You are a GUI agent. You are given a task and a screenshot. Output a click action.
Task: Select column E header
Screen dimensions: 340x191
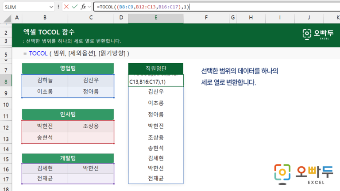coord(156,18)
